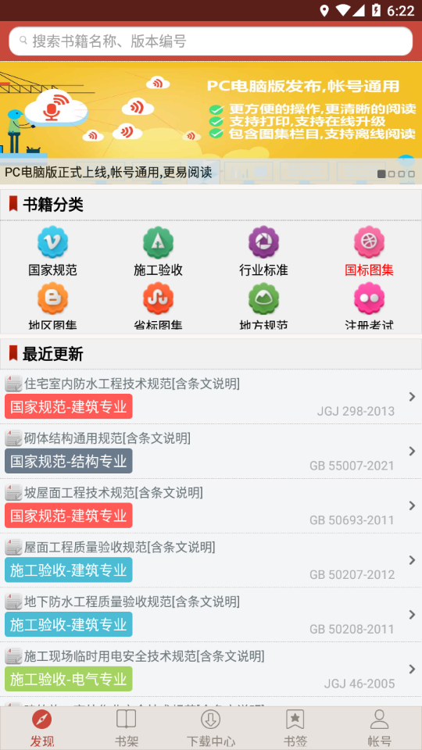Image resolution: width=422 pixels, height=750 pixels.
Task: Tap the 书籍分类 section heading
Action: tap(53, 205)
